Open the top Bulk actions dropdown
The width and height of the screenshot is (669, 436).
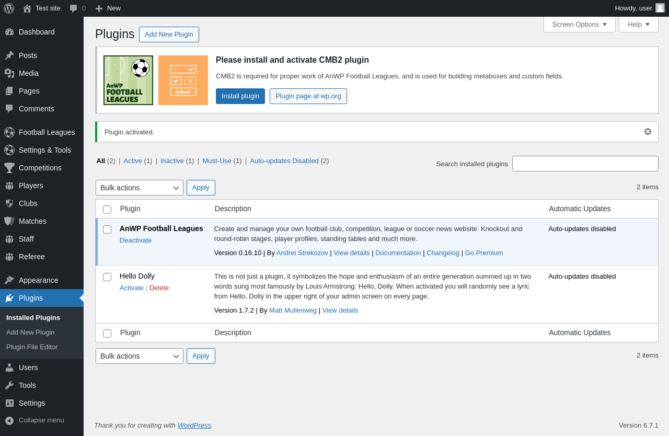pyautogui.click(x=139, y=188)
